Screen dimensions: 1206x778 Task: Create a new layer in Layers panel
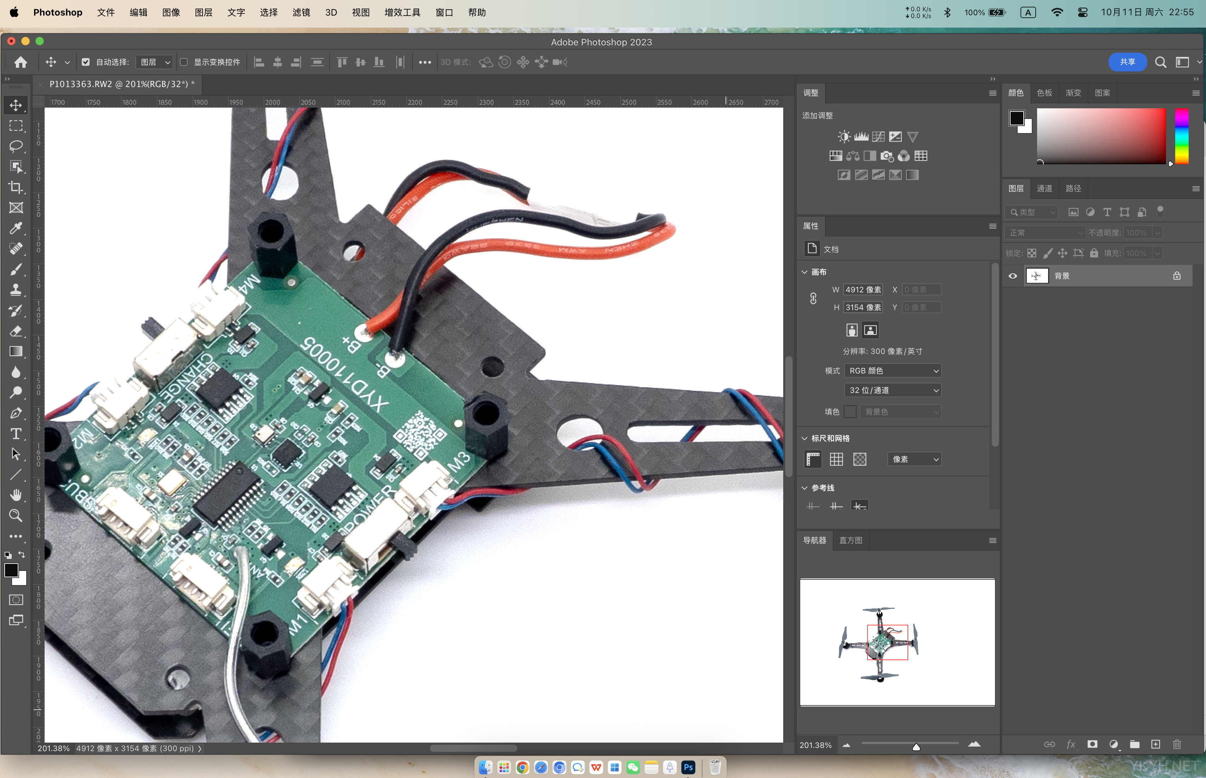[x=1155, y=744]
